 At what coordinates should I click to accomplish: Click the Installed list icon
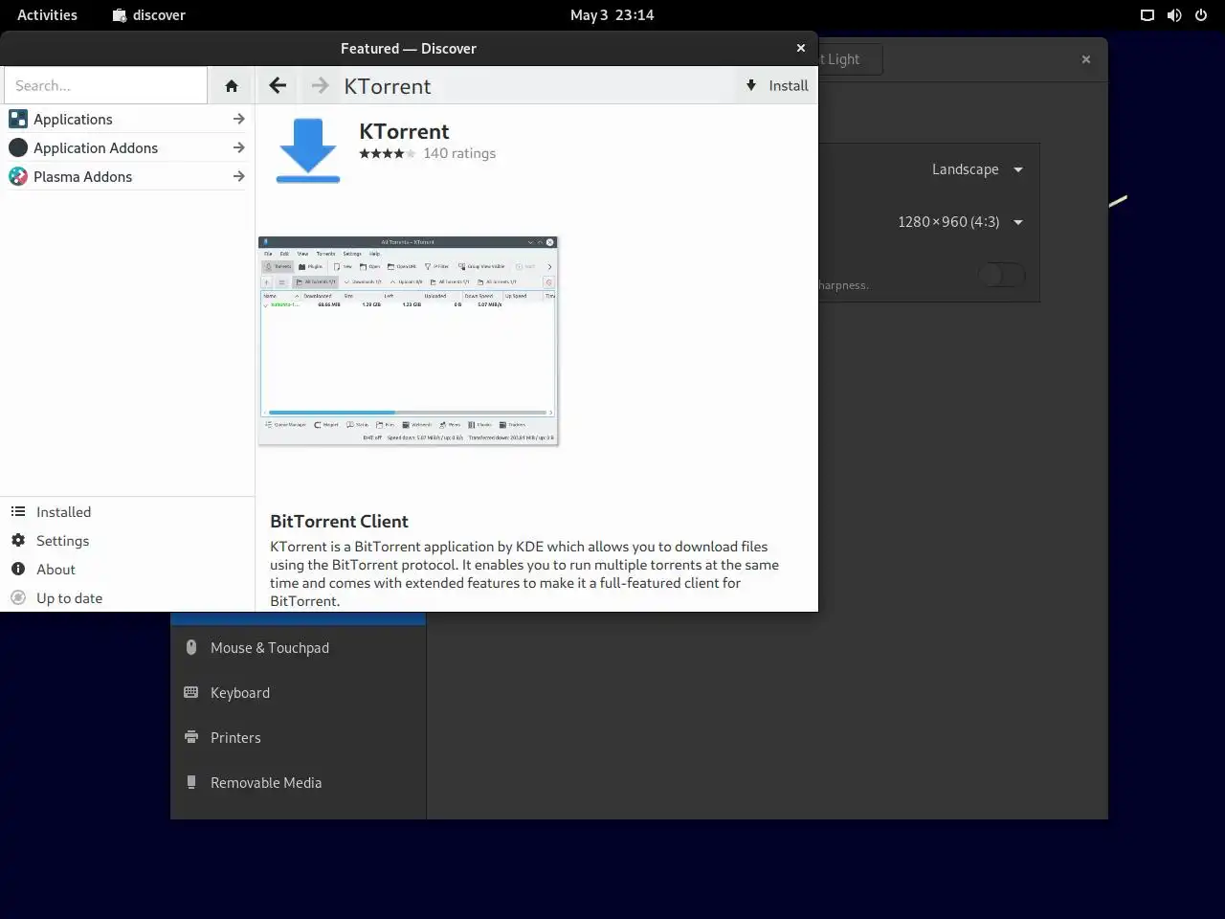[18, 512]
